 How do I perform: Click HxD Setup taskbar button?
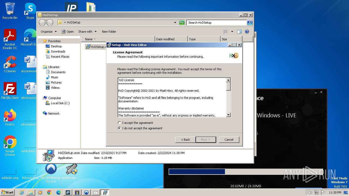[x=105, y=192]
